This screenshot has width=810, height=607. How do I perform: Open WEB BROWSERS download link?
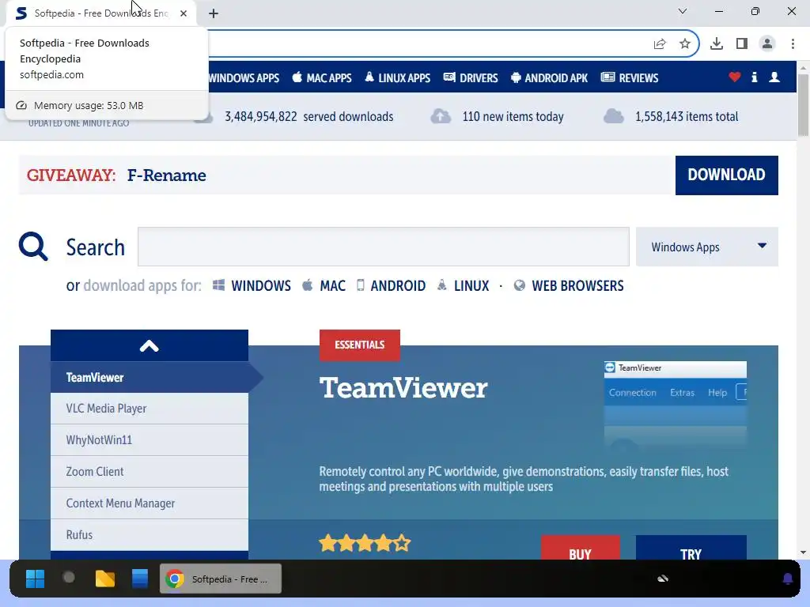pyautogui.click(x=569, y=285)
